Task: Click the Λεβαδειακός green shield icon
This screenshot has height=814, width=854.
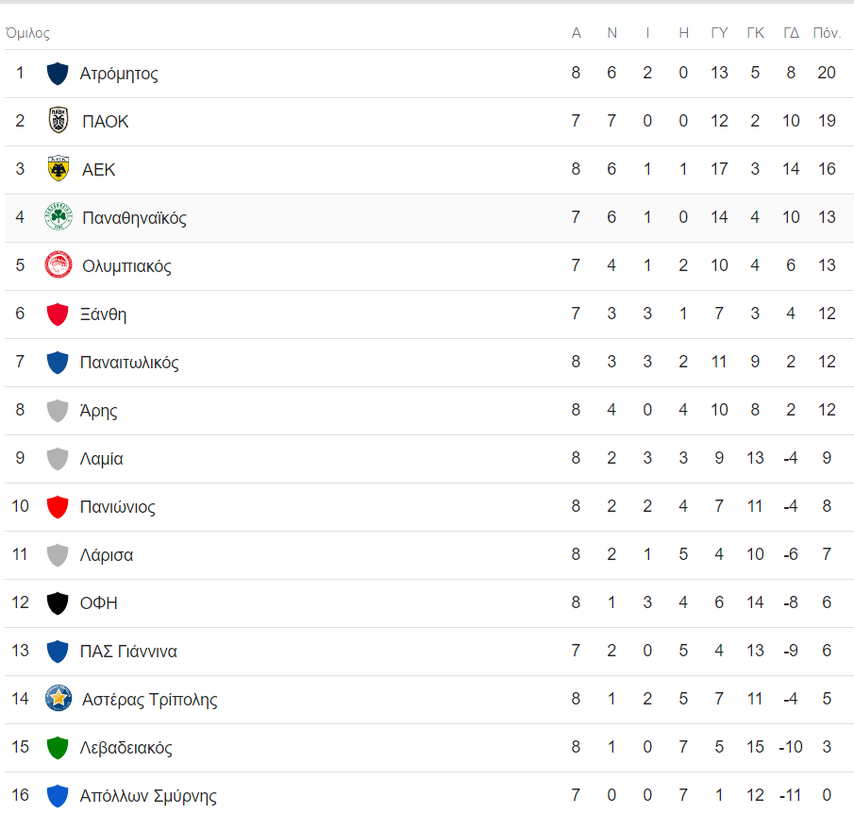Action: [x=58, y=748]
